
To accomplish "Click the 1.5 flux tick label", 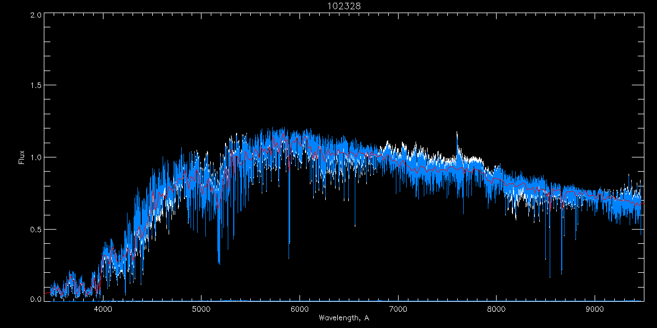I will (x=36, y=86).
